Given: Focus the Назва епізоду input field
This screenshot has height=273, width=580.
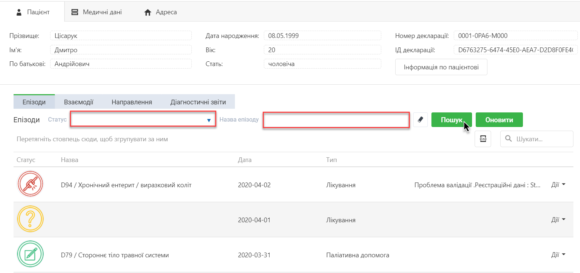Looking at the screenshot, I should (336, 120).
